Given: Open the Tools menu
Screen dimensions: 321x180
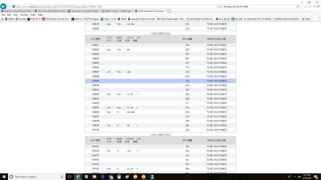Looking at the screenshot, I should [33, 15].
